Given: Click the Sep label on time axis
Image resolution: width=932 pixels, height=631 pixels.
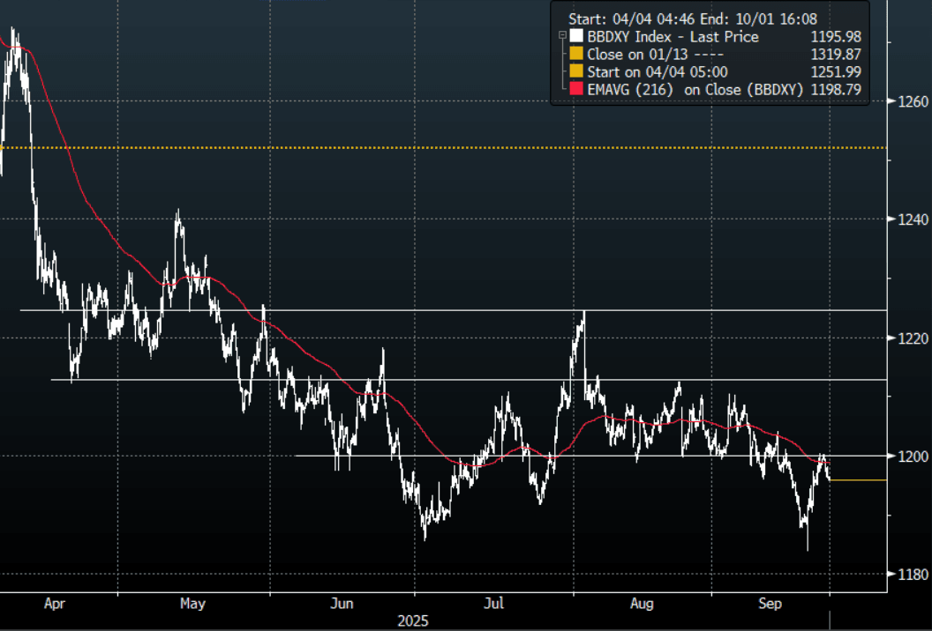Looking at the screenshot, I should click(770, 604).
